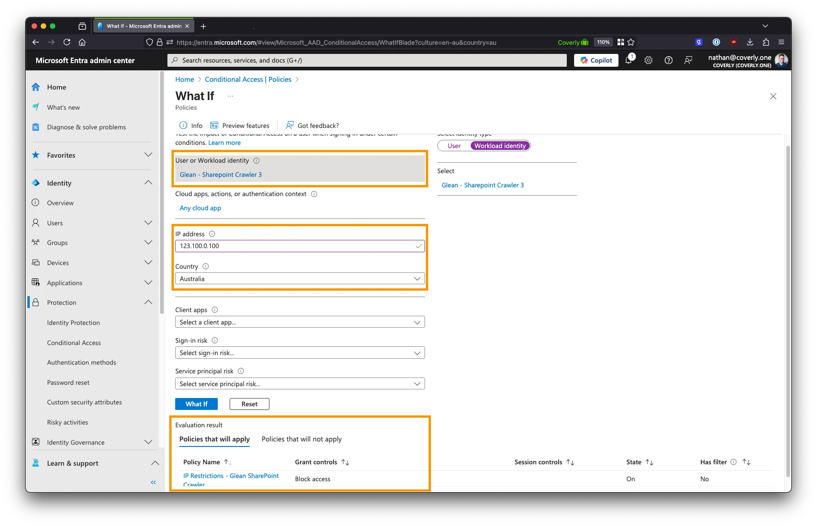
Task: Open Info in the command bar
Action: (x=191, y=125)
